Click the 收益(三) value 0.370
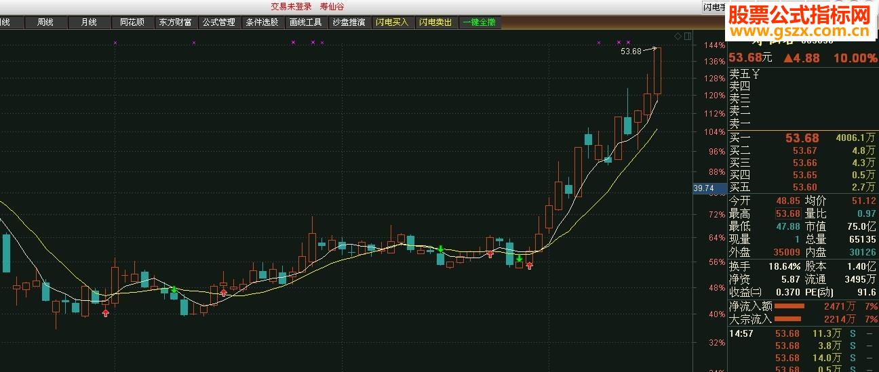The height and width of the screenshot is (372, 879). pos(788,292)
